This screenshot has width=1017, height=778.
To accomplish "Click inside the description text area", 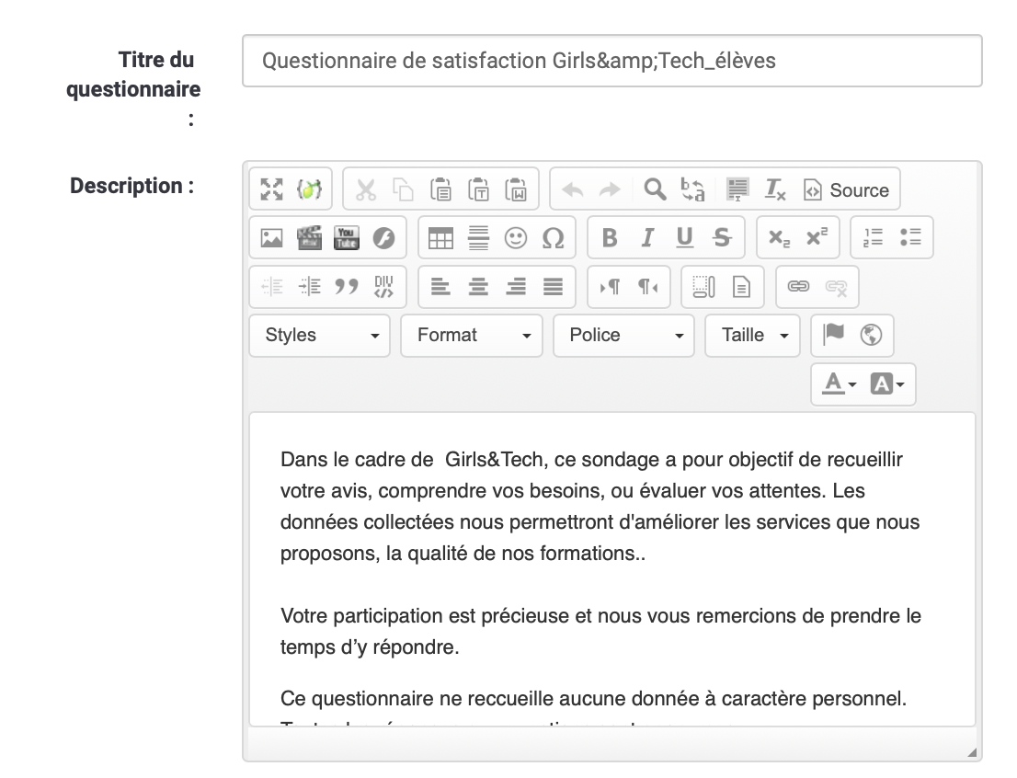I will coord(612,569).
